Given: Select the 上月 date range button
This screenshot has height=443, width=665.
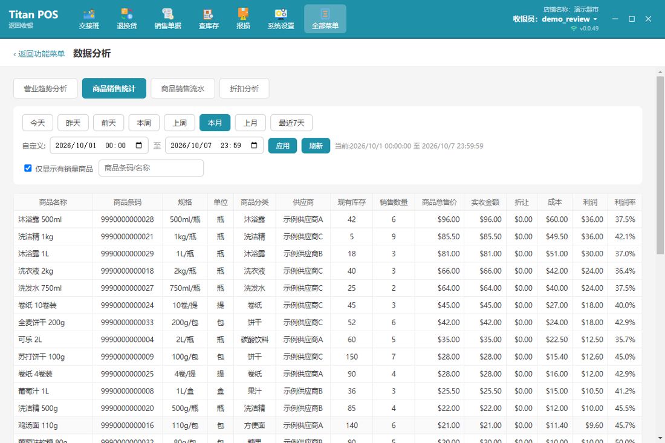Looking at the screenshot, I should point(250,123).
